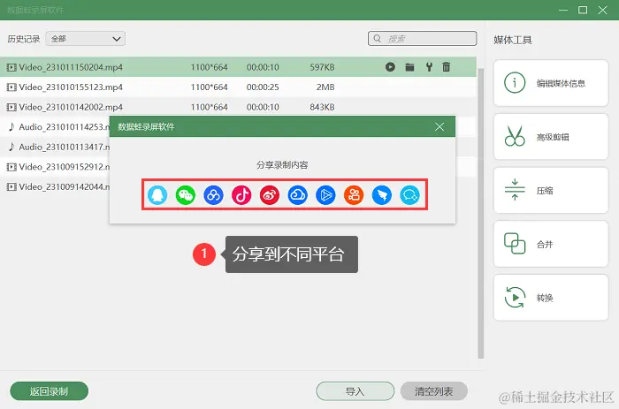
Task: Click the 597KB size value
Action: 322,67
